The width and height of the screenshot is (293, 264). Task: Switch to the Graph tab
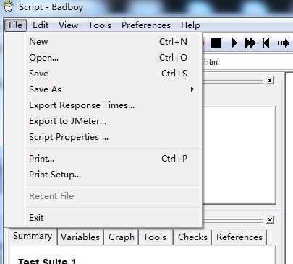(122, 237)
